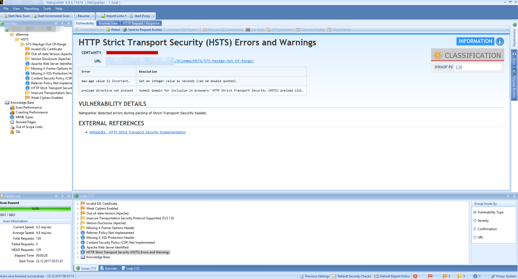Click the Encoder tool at the bottom
518x279 pixels.
(109, 268)
